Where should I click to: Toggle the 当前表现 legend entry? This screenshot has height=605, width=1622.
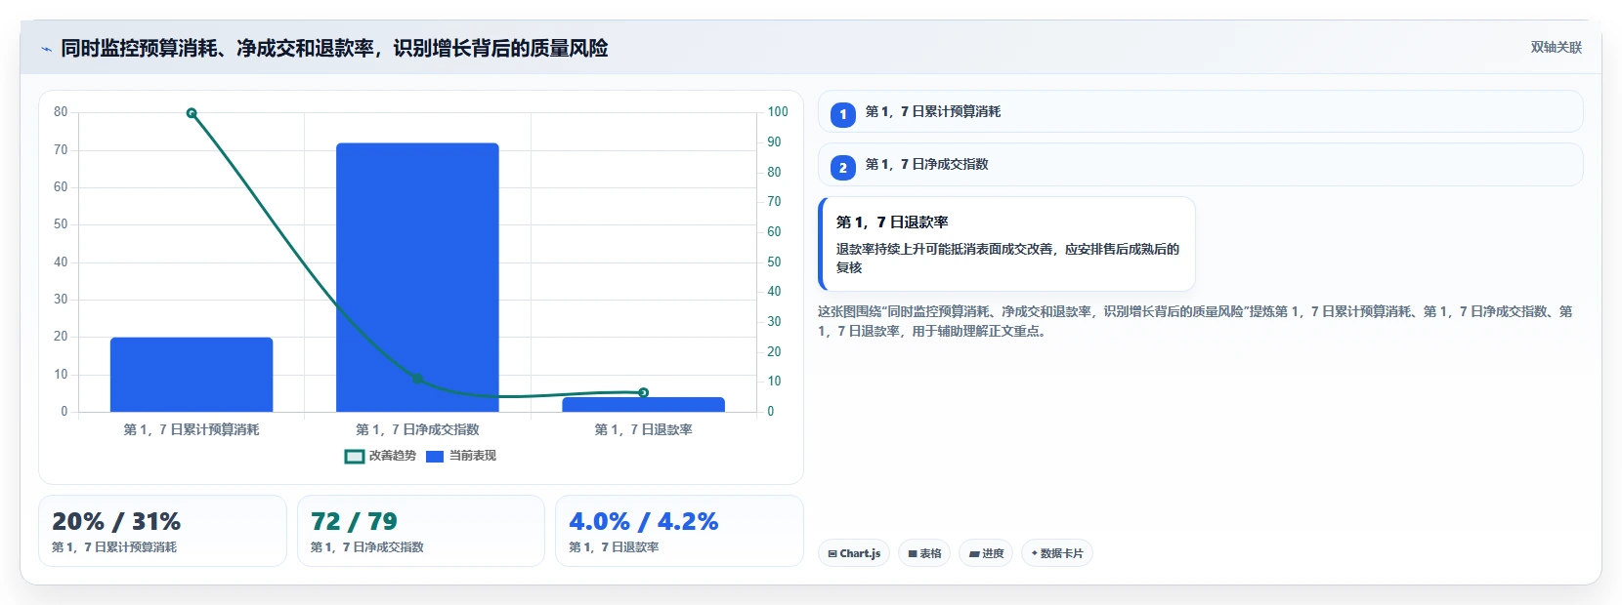click(x=461, y=456)
